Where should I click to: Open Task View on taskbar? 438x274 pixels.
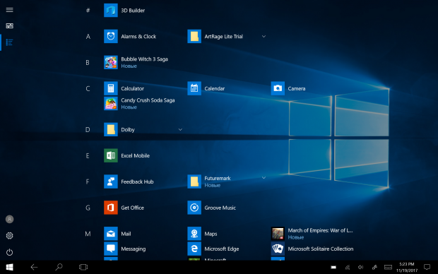83,268
